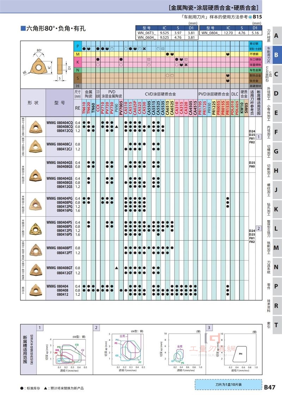Click the insert side-view diagram showing D1
282x395 pixels.
pyautogui.click(x=60, y=66)
